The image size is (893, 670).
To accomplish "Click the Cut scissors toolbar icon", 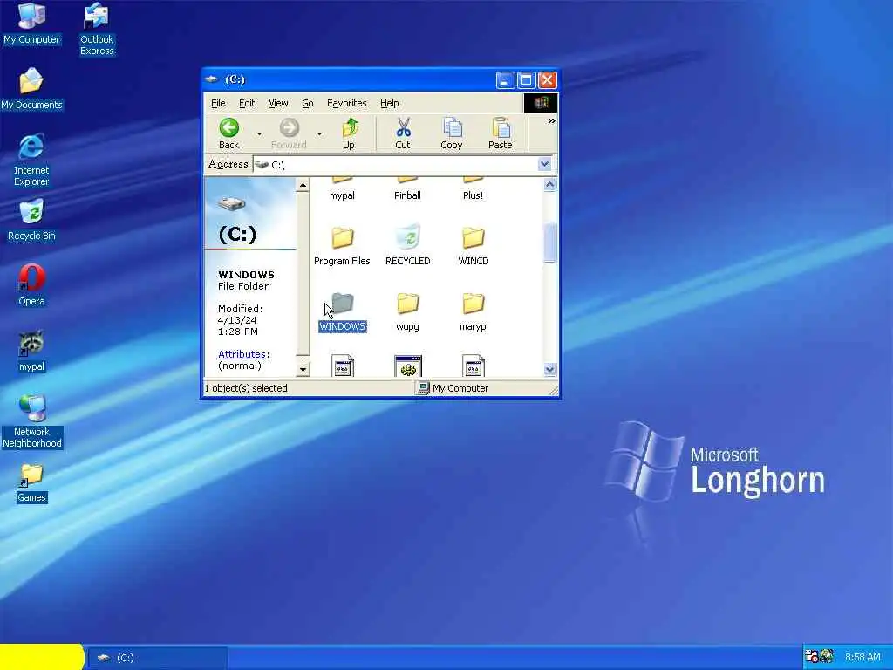I will point(403,133).
